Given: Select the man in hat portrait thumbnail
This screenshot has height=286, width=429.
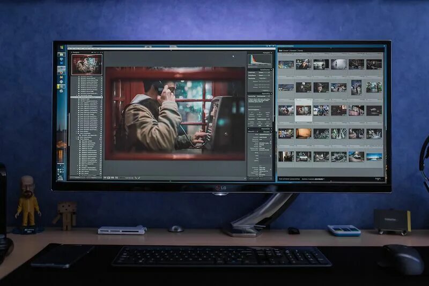Looking at the screenshot, I should pyautogui.click(x=321, y=87).
